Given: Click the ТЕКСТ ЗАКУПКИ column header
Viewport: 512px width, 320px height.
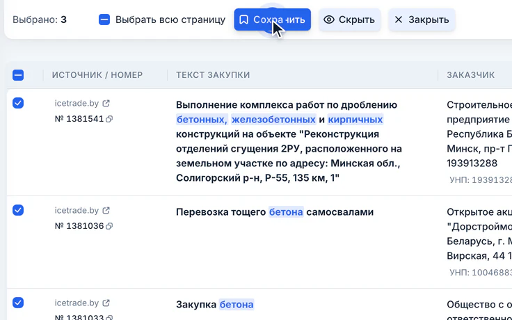Looking at the screenshot, I should [213, 75].
